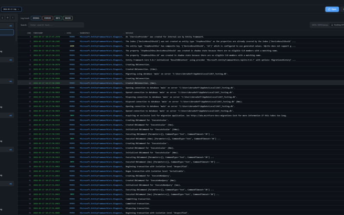Viewport: 344px width, 215px height.
Task: Select 'Created DbCommand for ExecuteNonQuery (0ms)' message
Action: pos(151,180)
